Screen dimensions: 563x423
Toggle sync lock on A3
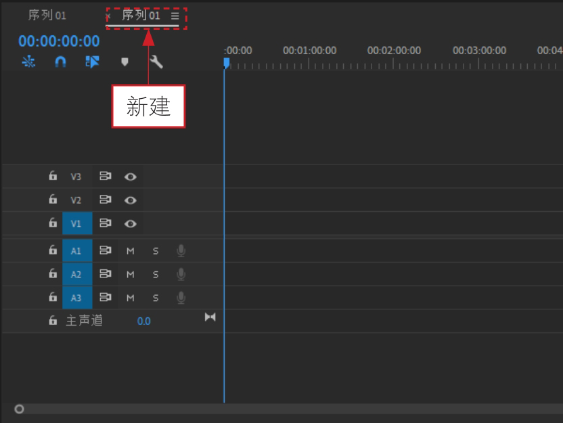(x=105, y=297)
